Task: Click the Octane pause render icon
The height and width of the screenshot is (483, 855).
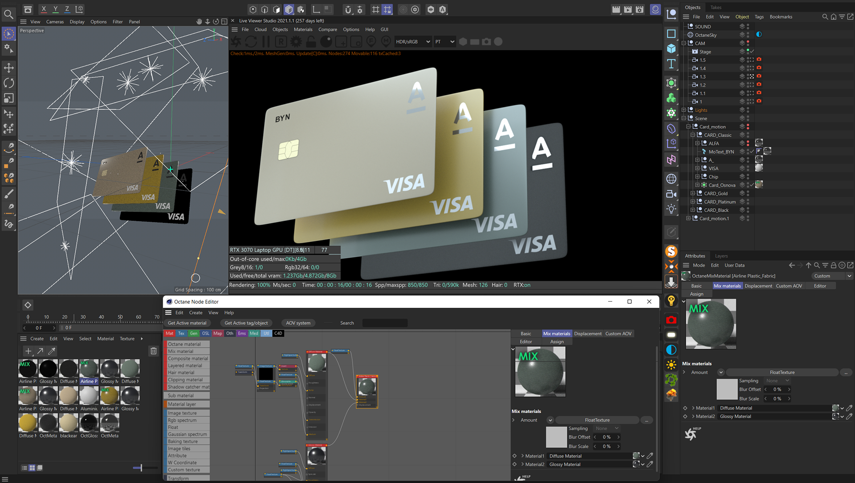Action: (266, 42)
